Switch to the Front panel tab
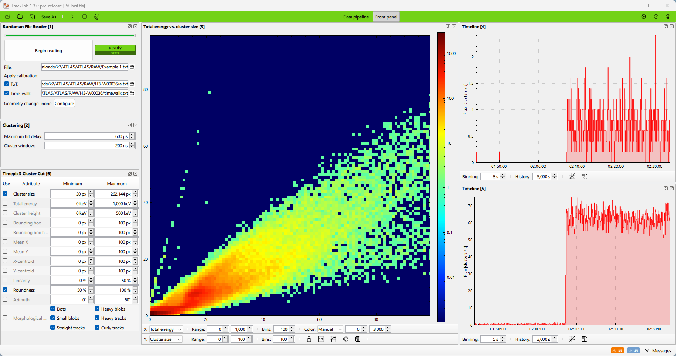 coord(386,17)
